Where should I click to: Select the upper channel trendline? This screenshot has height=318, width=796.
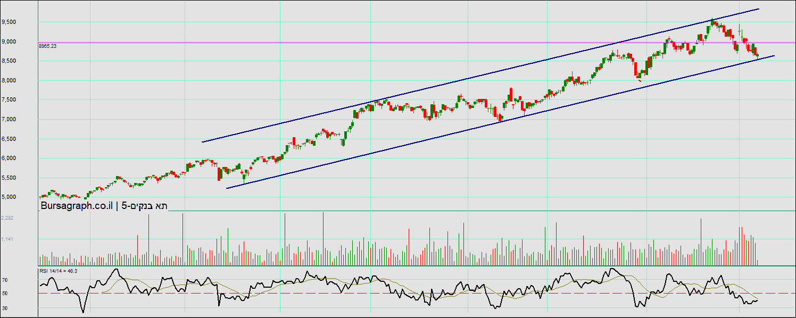click(x=479, y=76)
